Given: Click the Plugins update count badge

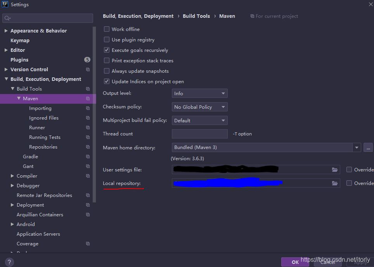Looking at the screenshot, I should point(87,60).
